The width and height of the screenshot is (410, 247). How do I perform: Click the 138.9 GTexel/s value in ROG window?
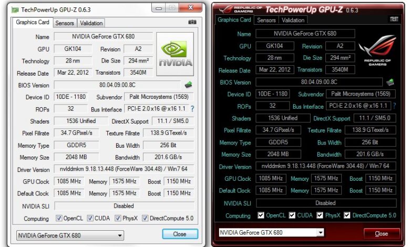pos(370,130)
